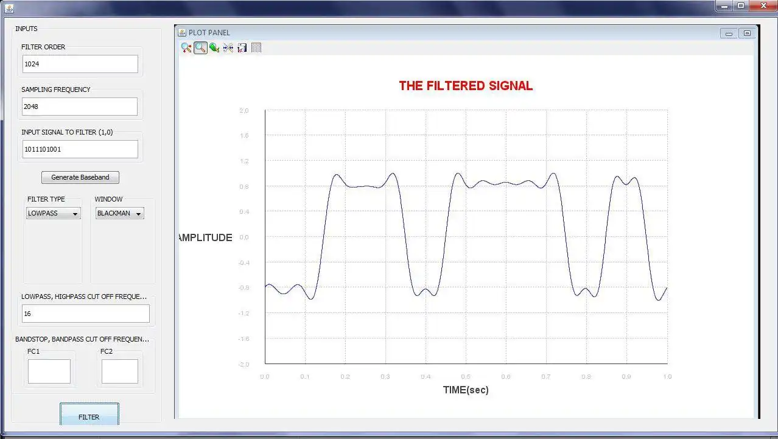
Task: Click the PLOT PANEL window's coffee icon
Action: 181,33
